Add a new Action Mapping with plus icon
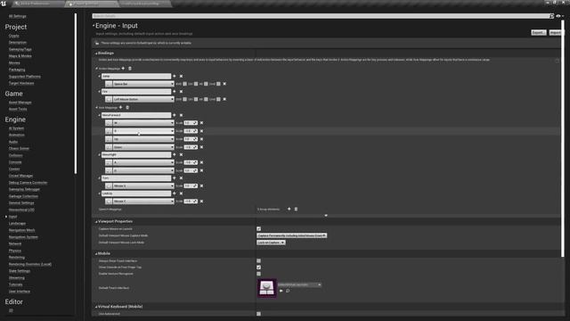Viewport: 570px width, 321px height. (123, 69)
